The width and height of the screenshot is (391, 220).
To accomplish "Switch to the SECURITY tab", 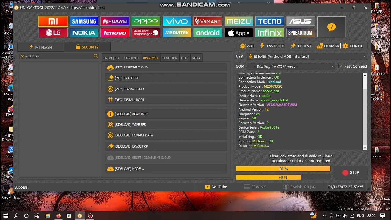I will tap(87, 47).
